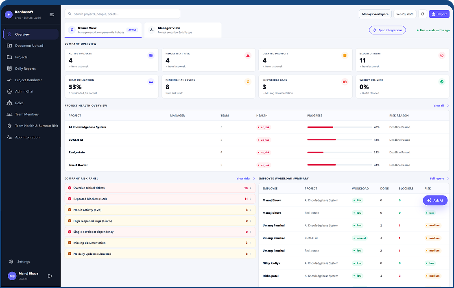Focus the search projects, people, tickets field
This screenshot has width=454, height=288.
[122, 14]
